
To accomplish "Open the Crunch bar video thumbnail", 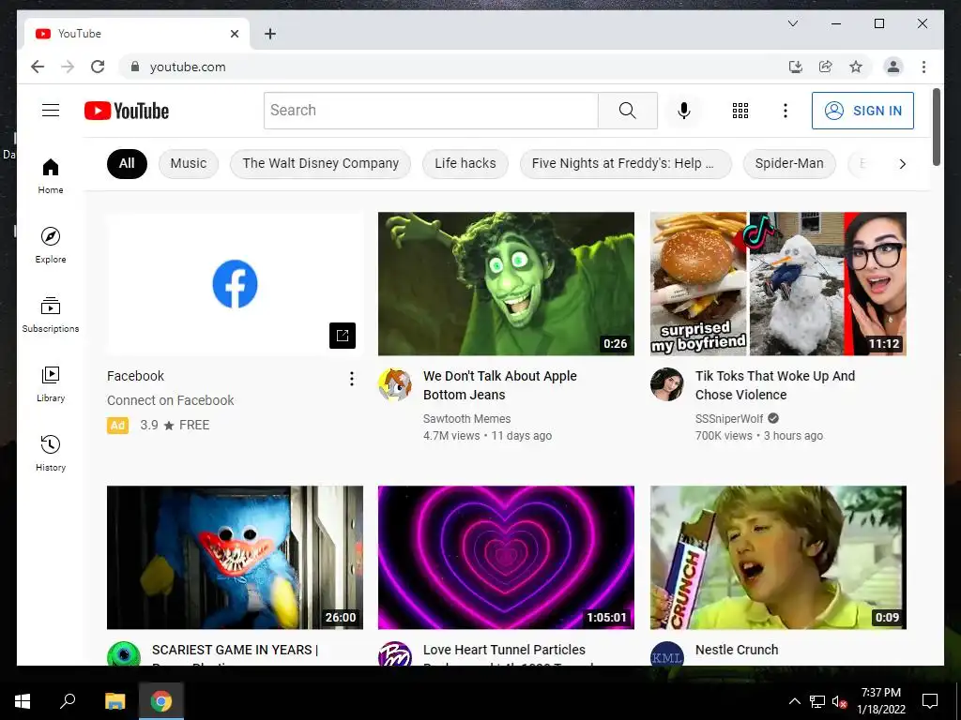I will [778, 557].
